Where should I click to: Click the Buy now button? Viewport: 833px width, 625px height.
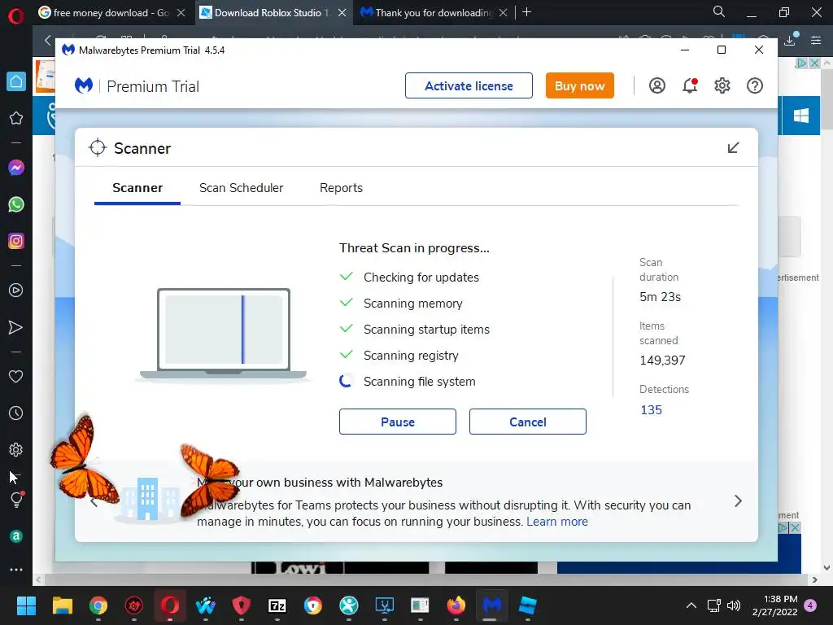pyautogui.click(x=579, y=85)
